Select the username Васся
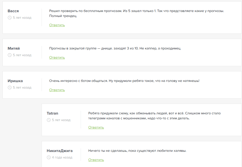The width and height of the screenshot is (242, 167). [13, 11]
